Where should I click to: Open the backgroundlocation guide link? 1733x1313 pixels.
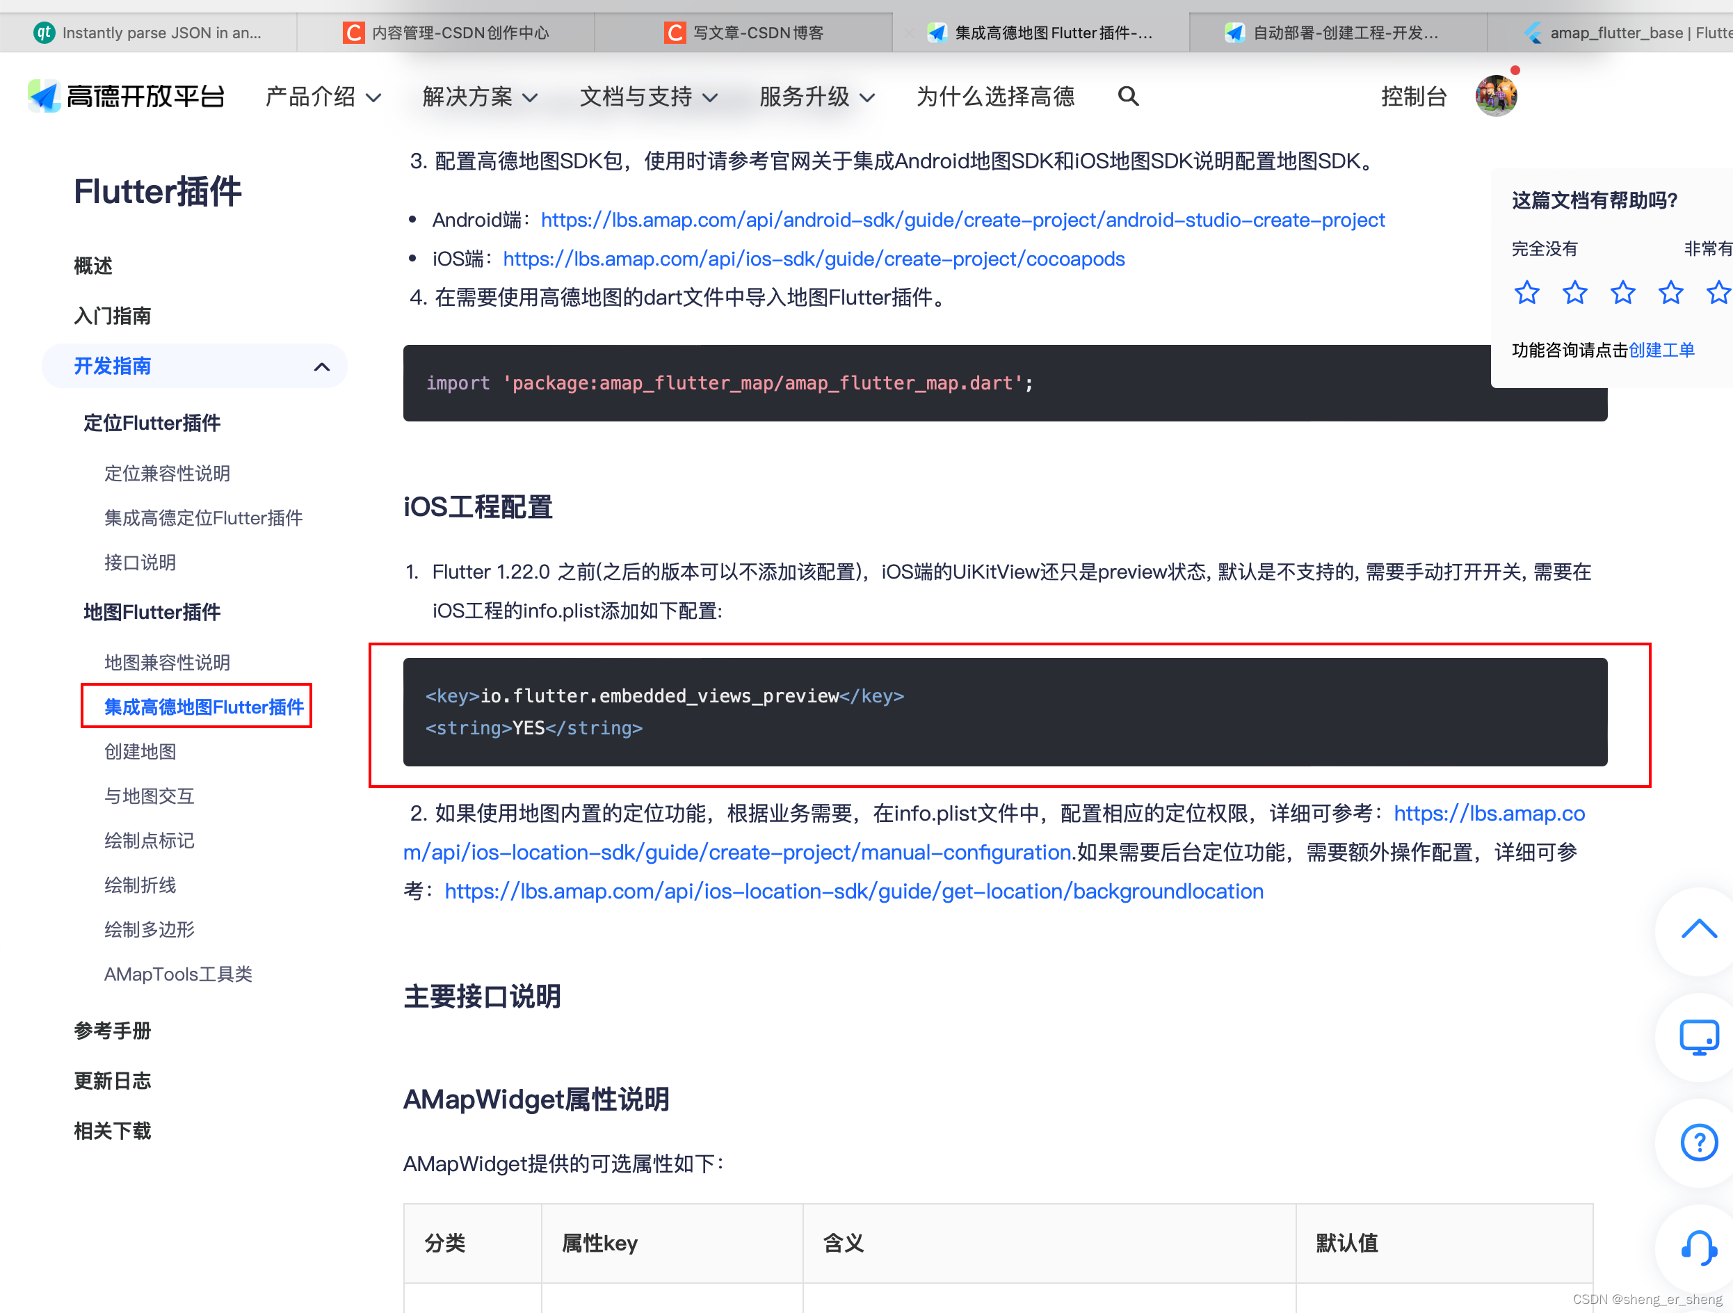pos(854,892)
